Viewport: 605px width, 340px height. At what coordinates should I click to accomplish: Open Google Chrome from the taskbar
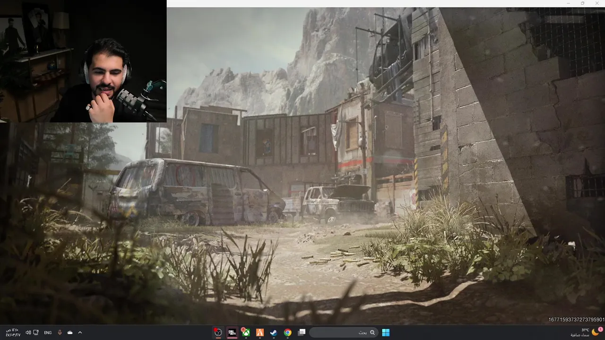287,332
